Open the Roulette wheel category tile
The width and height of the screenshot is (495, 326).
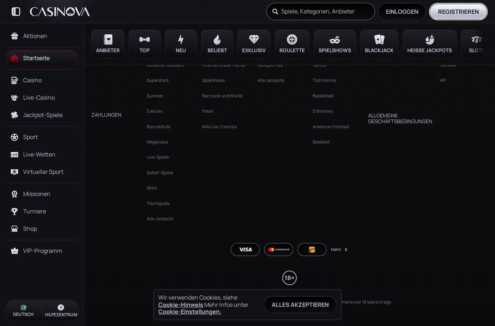[x=292, y=44]
